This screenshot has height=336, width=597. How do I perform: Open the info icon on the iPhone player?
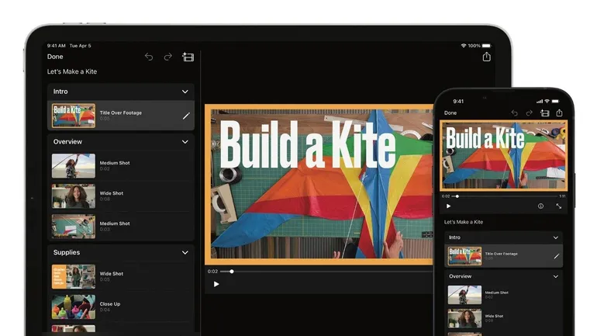(x=540, y=206)
